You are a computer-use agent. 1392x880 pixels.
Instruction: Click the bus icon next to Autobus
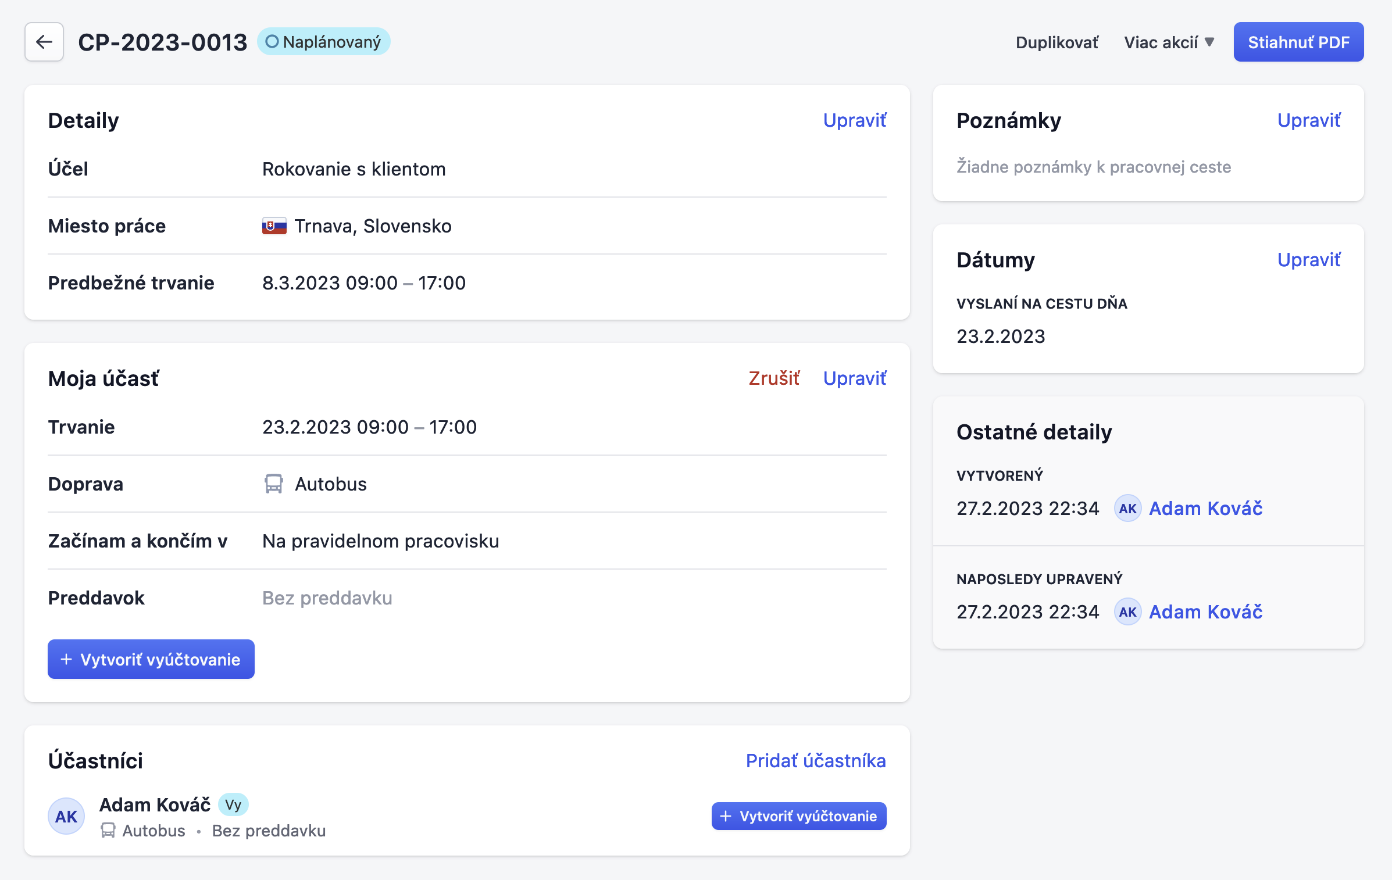point(273,484)
